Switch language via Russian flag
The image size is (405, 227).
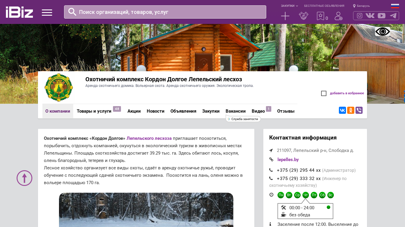(395, 6)
